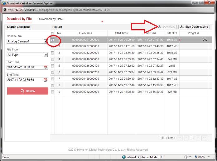217x161 pixels.
Task: Jump to the last results page
Action: tap(205, 138)
